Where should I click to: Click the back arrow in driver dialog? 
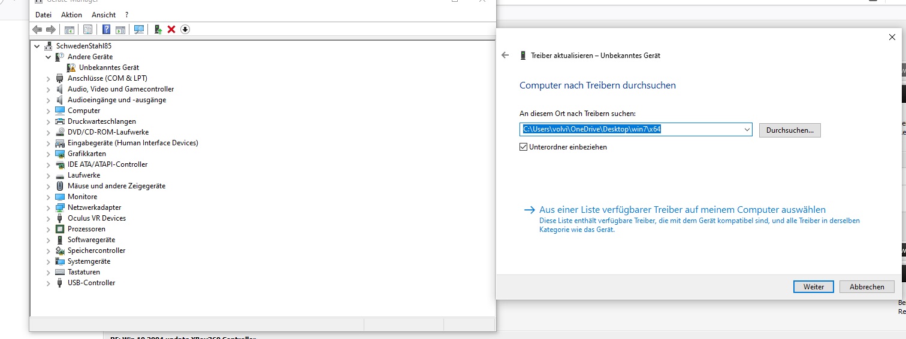505,55
